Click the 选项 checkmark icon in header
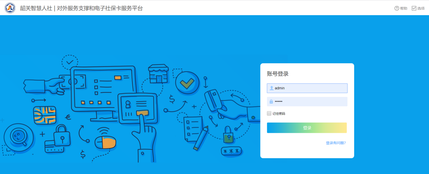Image resolution: width=429 pixels, height=174 pixels. [414, 8]
